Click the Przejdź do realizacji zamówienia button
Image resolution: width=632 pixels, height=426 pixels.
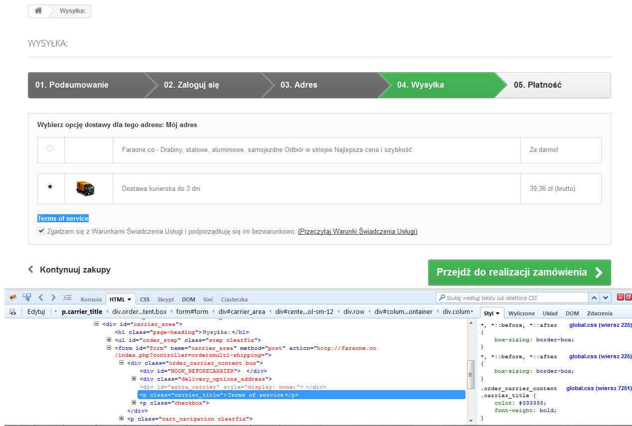[519, 273]
